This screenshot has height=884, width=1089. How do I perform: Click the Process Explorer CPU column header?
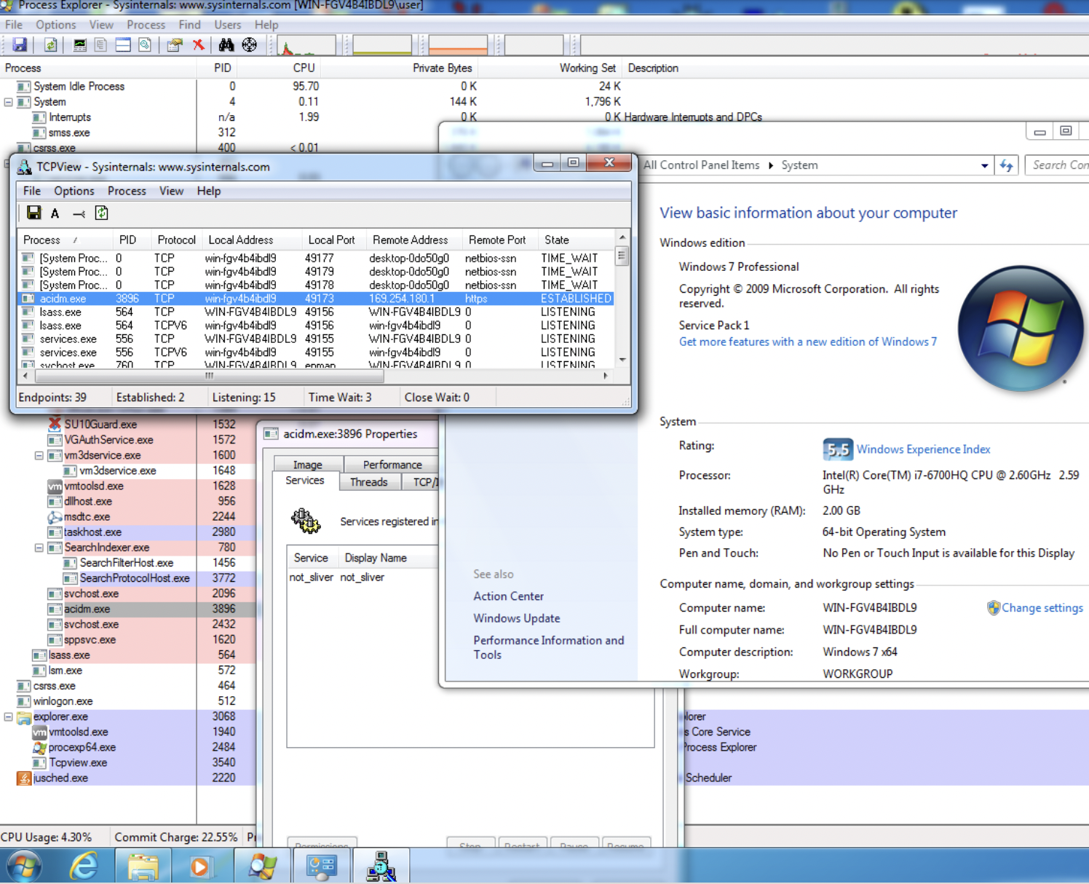[304, 68]
